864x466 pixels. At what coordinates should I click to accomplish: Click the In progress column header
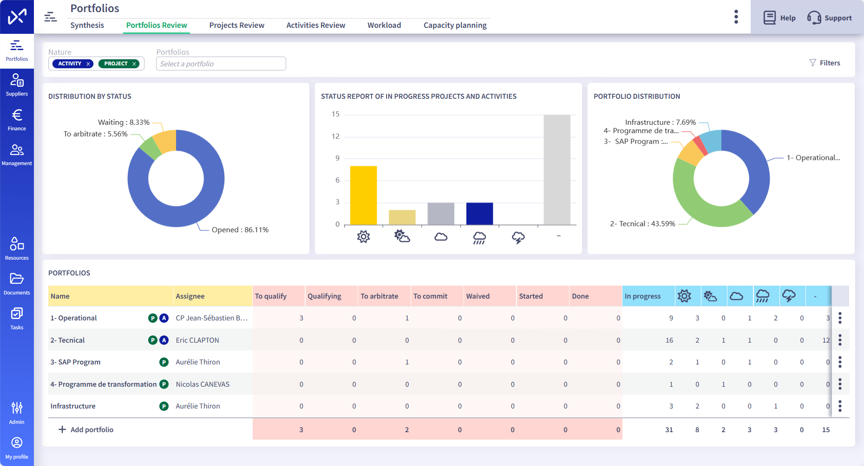648,296
